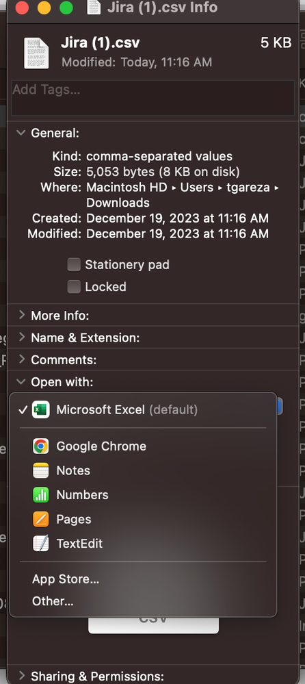Select Notes from the app menu
This screenshot has height=684, width=305.
[143, 470]
